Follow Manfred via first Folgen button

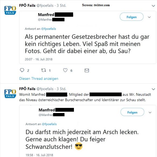pyautogui.click(x=132, y=17)
